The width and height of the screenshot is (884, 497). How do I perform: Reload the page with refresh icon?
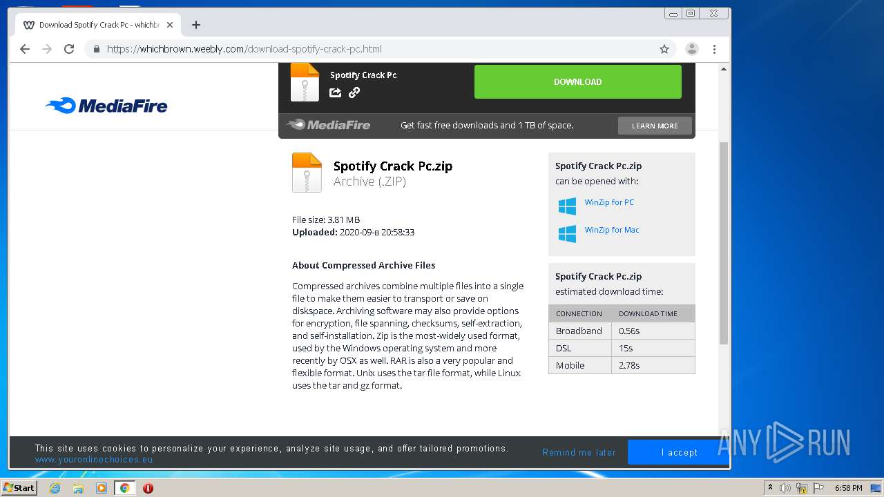pos(69,49)
